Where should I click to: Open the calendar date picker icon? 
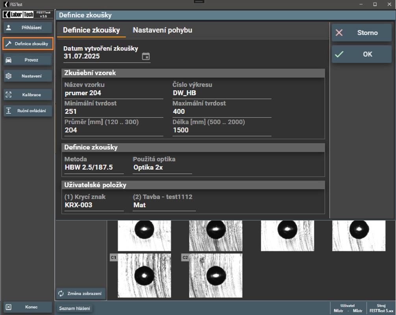coord(146,56)
